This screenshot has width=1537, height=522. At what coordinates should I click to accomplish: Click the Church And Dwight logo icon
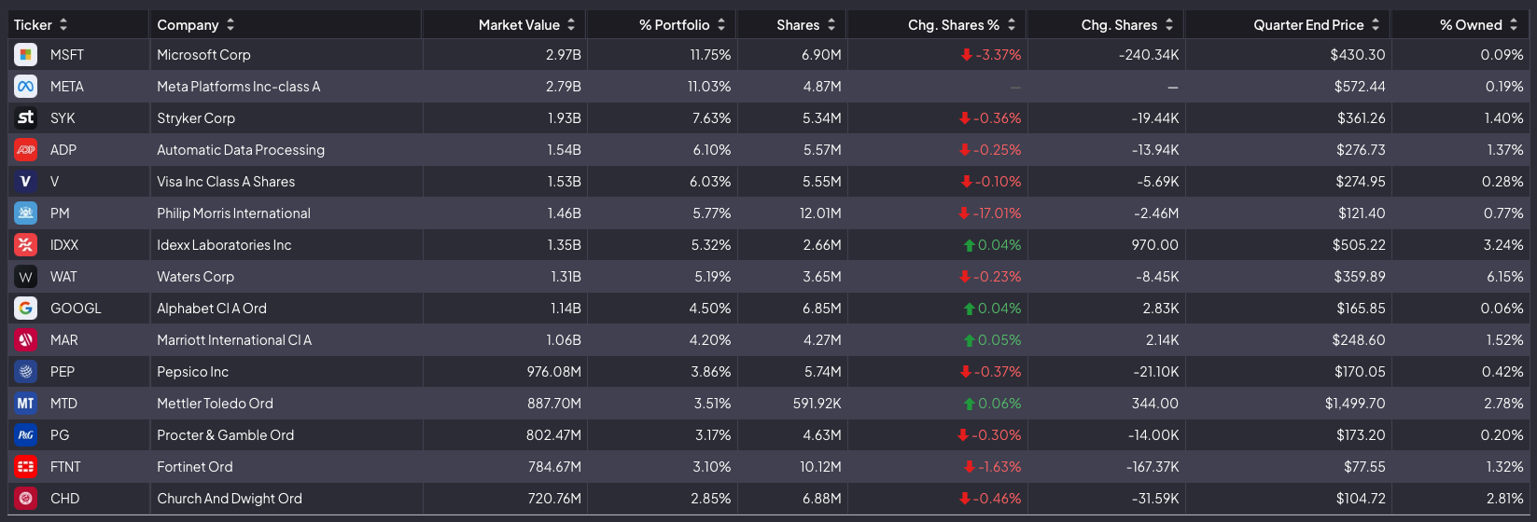pyautogui.click(x=26, y=499)
